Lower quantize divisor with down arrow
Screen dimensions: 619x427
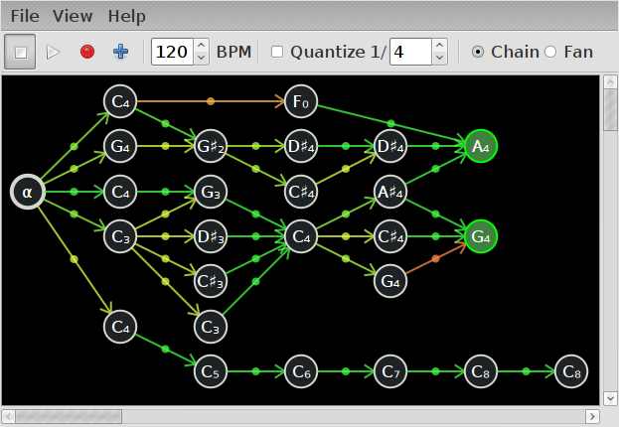pos(440,58)
